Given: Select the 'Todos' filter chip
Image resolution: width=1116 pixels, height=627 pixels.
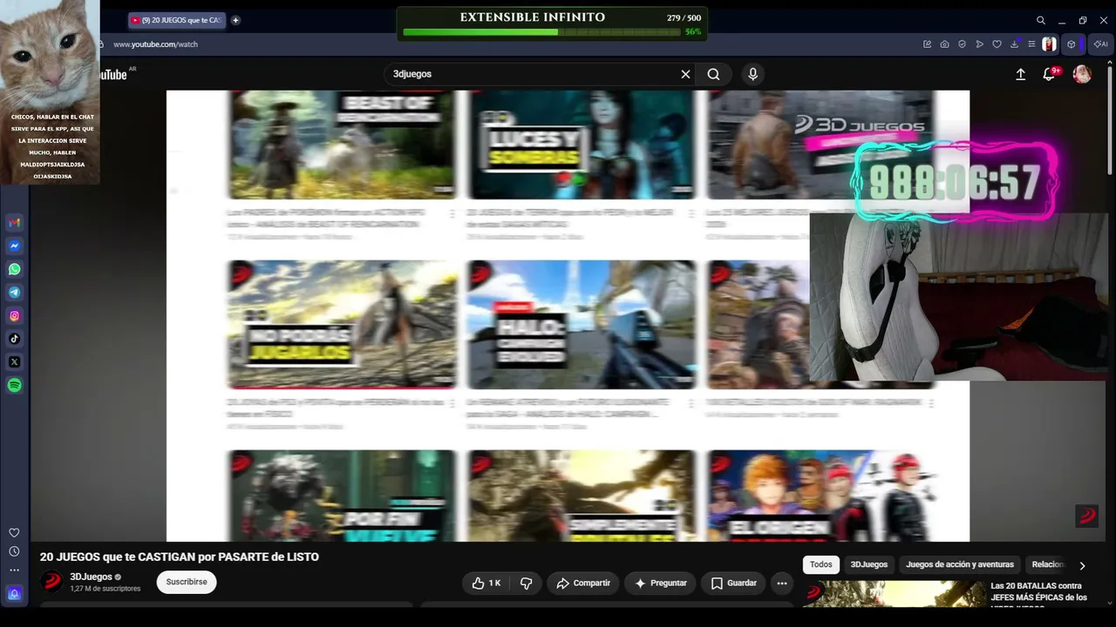Looking at the screenshot, I should [x=821, y=564].
